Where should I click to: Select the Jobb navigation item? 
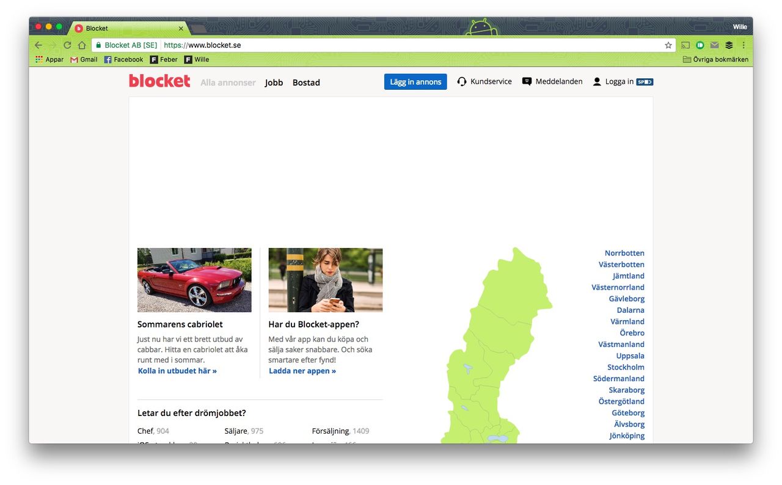pos(274,82)
